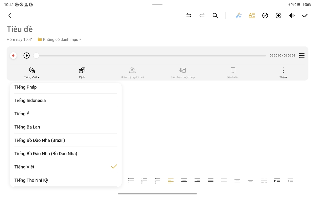The width and height of the screenshot is (315, 197).
Task: Align text to the left
Action: tap(171, 181)
